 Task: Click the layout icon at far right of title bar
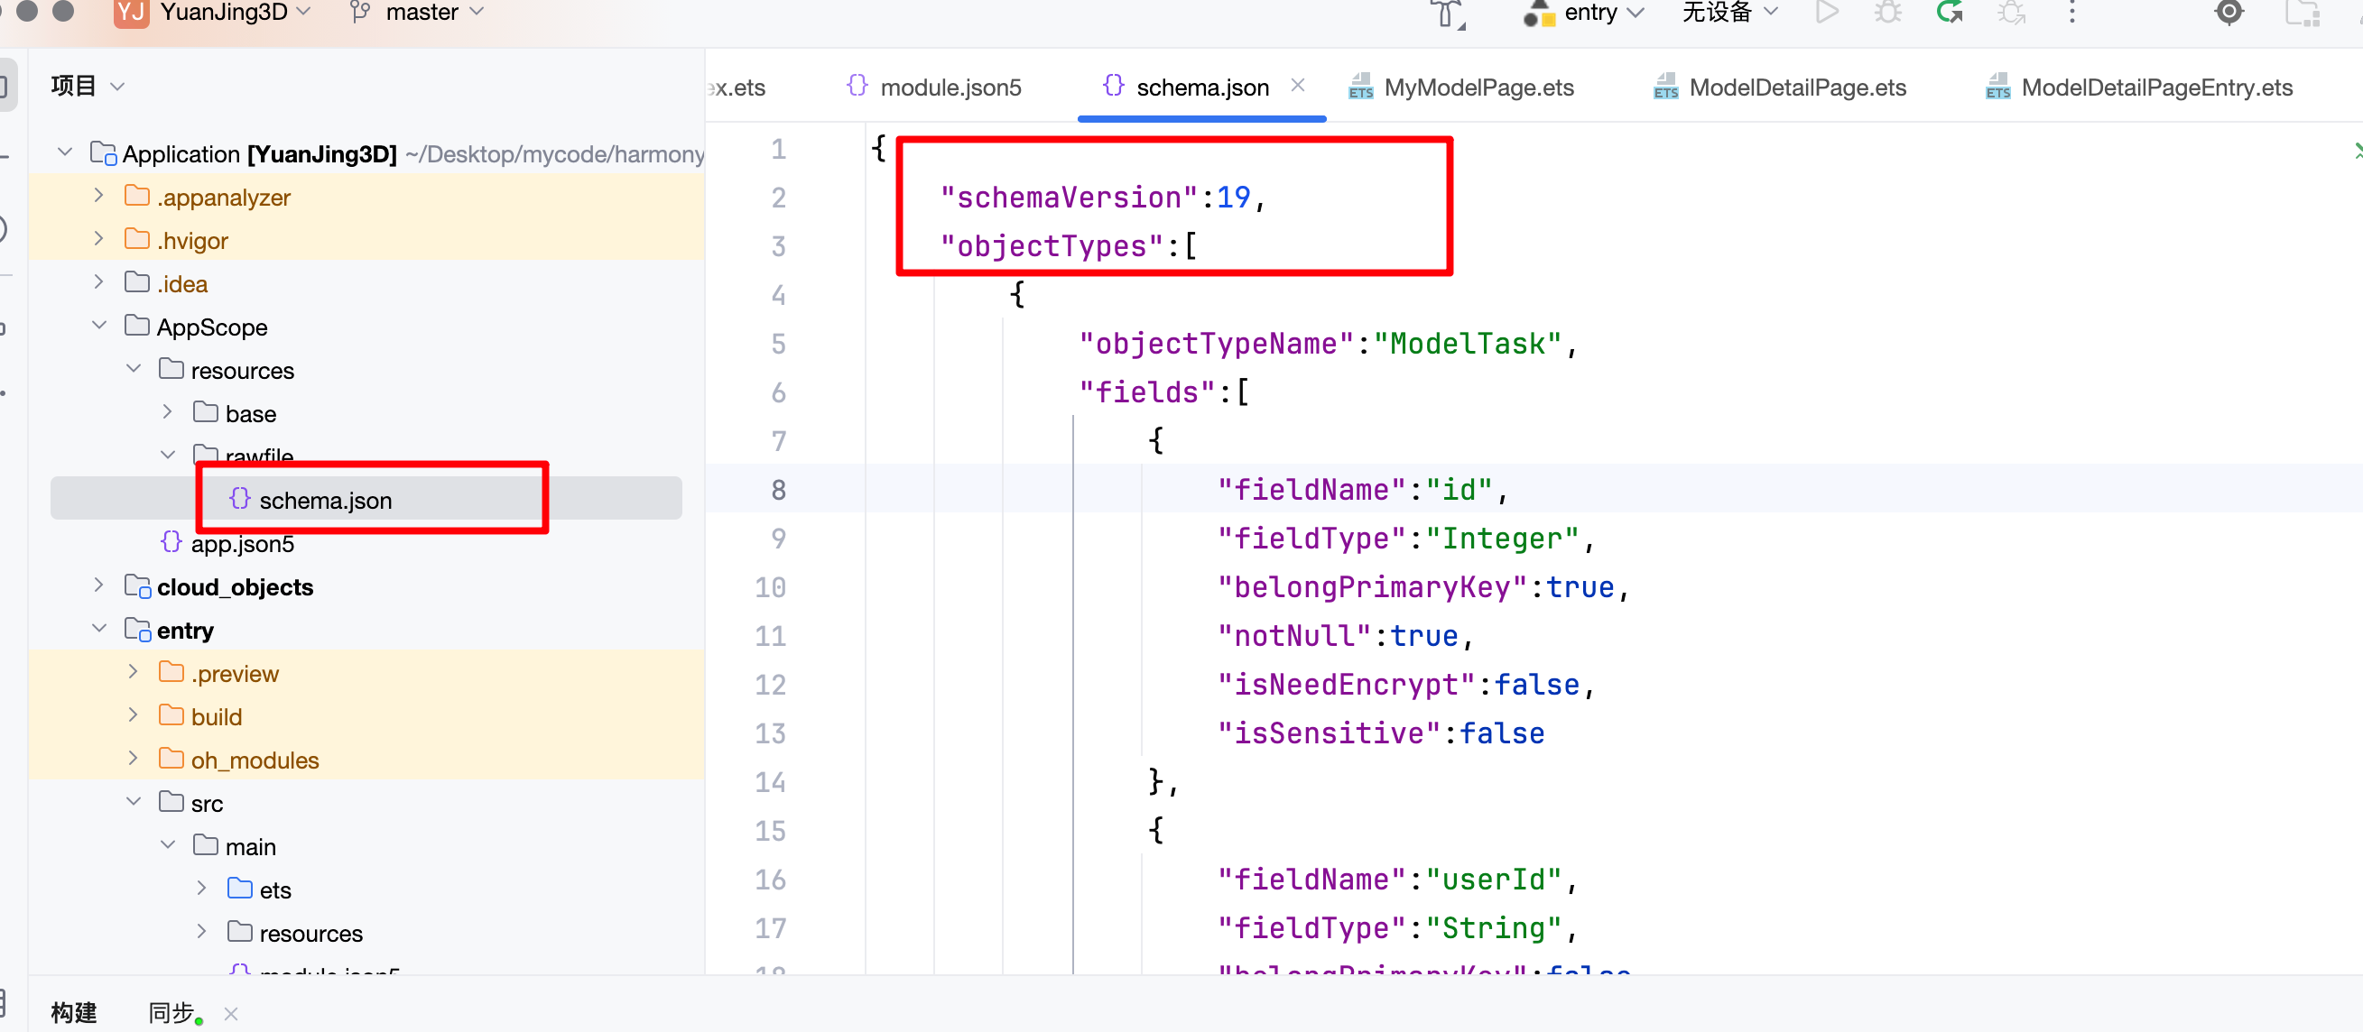click(x=2303, y=13)
